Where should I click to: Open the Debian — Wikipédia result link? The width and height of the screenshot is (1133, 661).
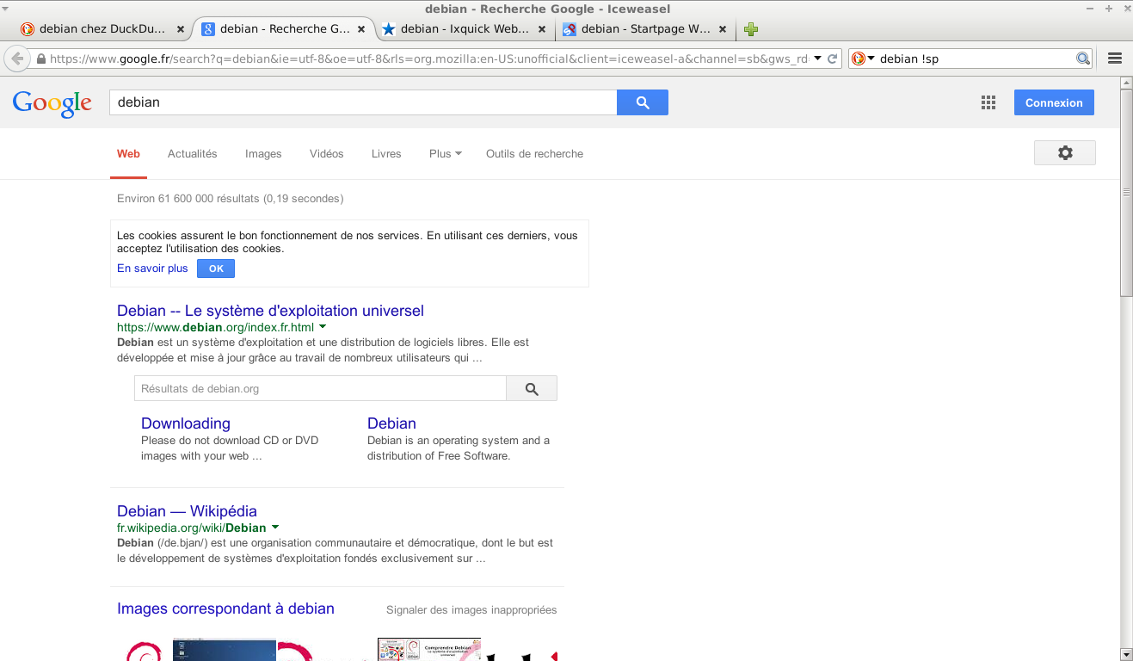coord(187,511)
